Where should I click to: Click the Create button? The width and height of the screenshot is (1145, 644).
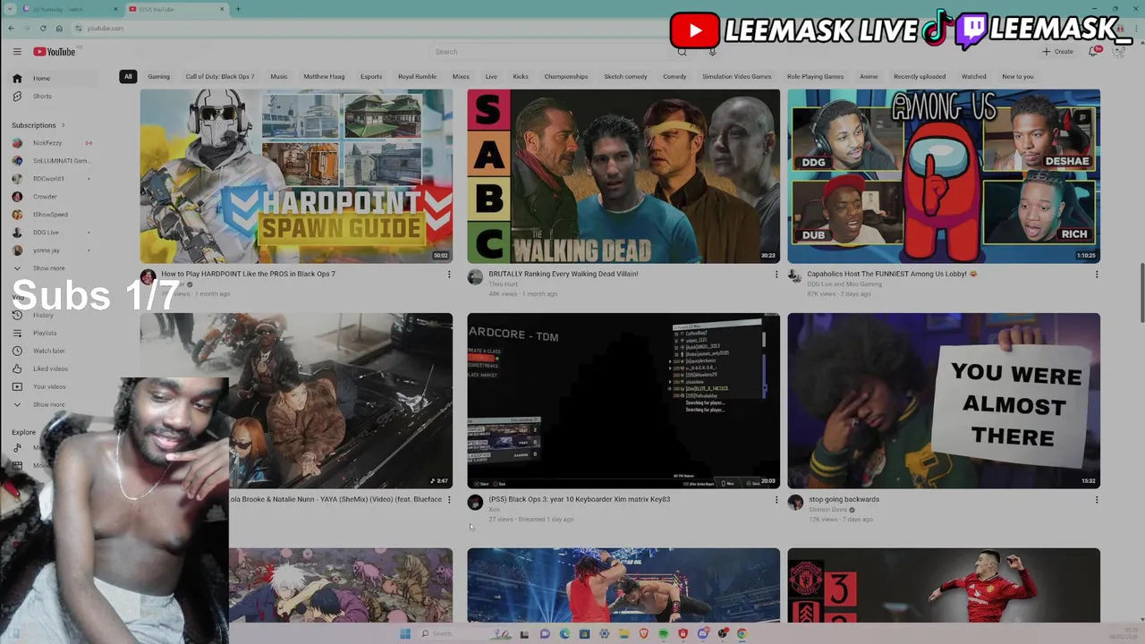click(x=1057, y=52)
